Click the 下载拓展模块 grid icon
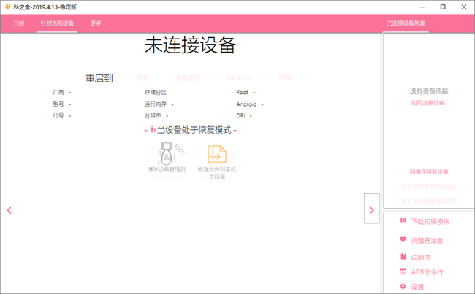The image size is (475, 294). 403,221
